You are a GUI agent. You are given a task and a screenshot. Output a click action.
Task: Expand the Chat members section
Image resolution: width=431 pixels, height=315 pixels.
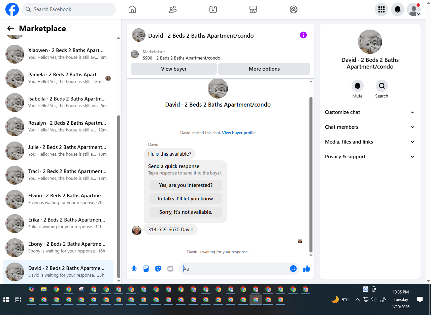(x=370, y=127)
